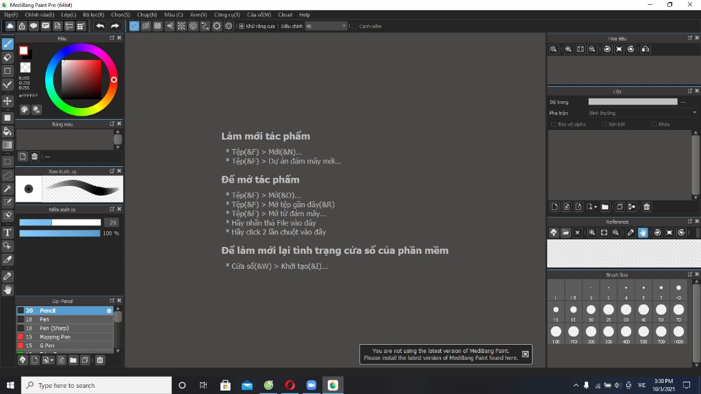Viewport: 701px width, 394px height.
Task: Select the Bucket fill tool
Action: [x=8, y=131]
